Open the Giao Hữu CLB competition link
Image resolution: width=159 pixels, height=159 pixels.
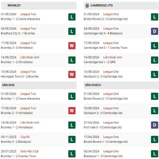29,151
